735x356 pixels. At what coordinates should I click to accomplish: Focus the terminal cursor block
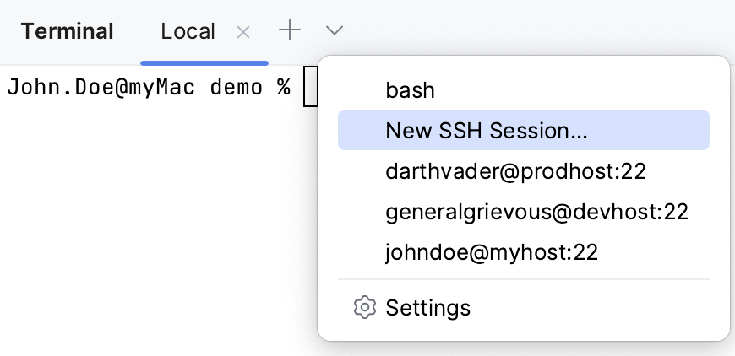(x=310, y=88)
